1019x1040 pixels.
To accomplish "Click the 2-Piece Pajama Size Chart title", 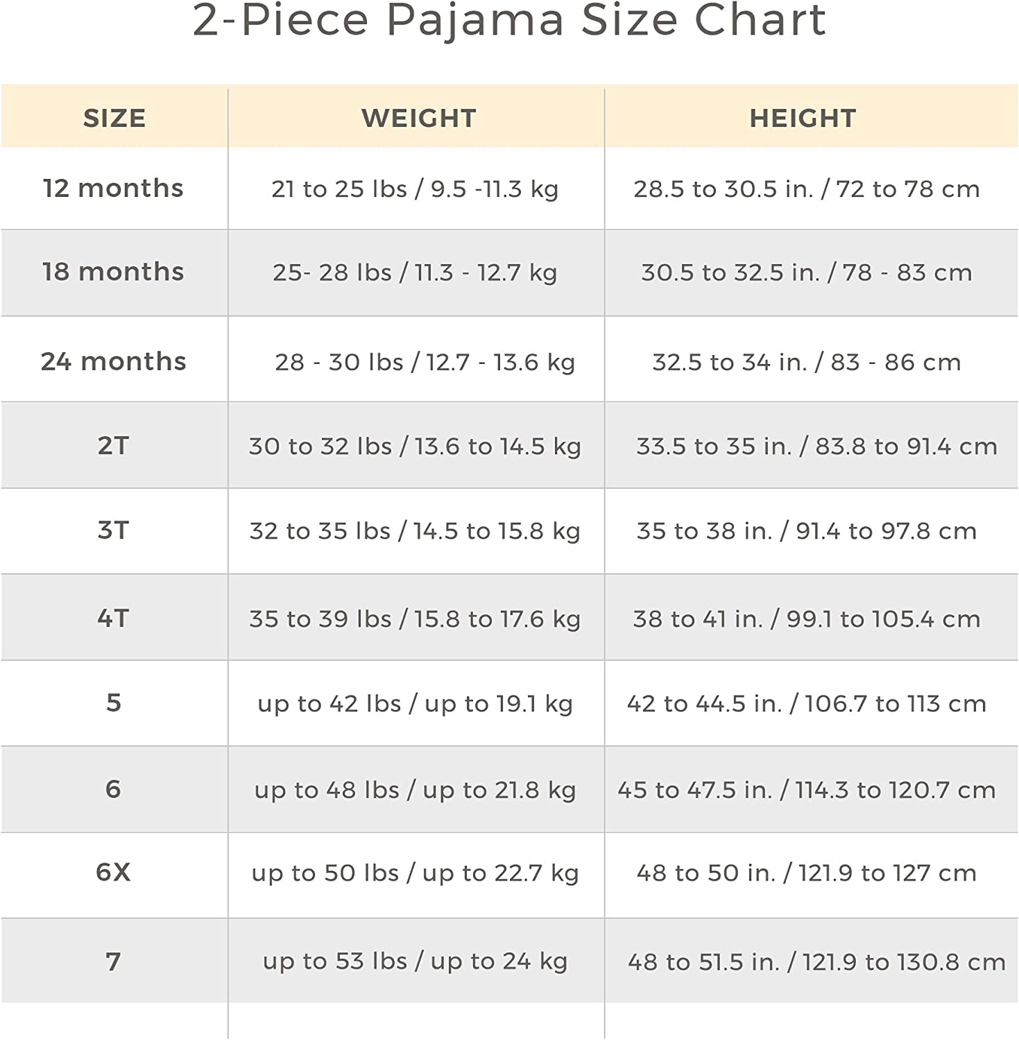I will coord(509,21).
